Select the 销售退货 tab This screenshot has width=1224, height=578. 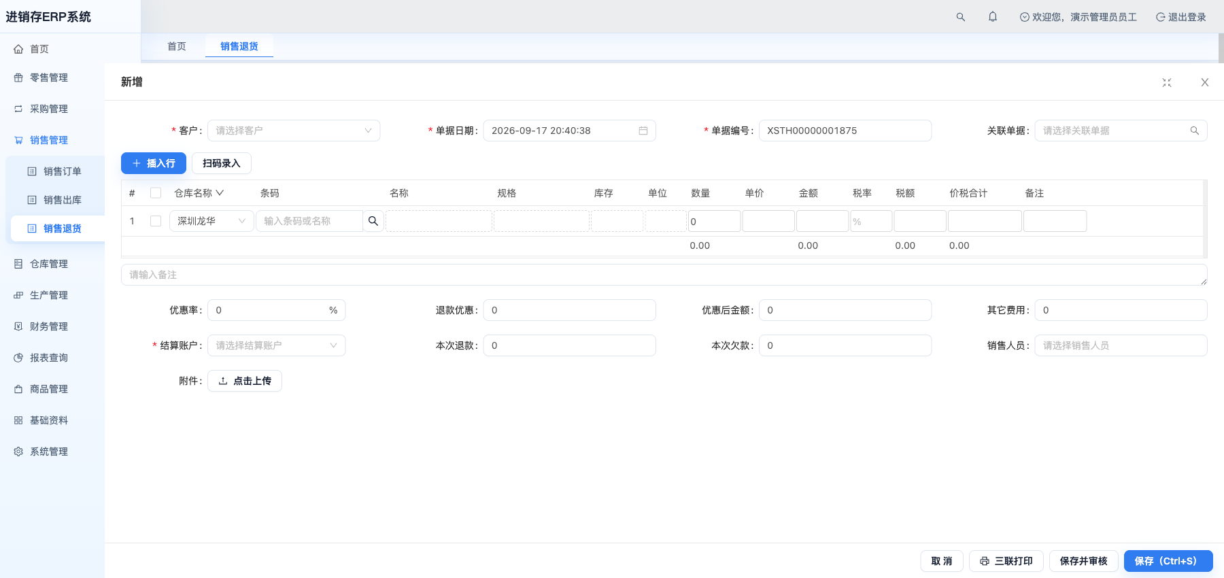click(x=239, y=46)
